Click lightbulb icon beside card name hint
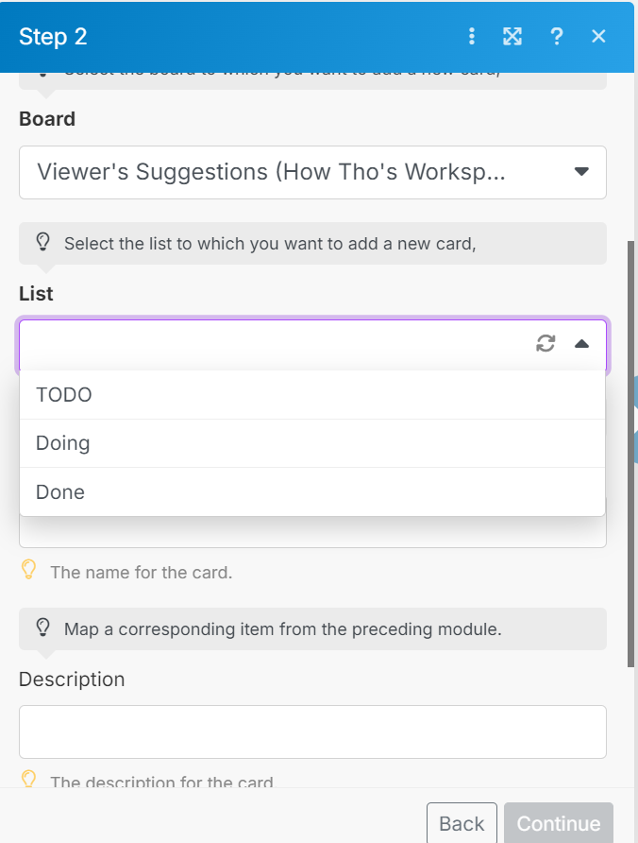Screen dimensions: 638x843 pos(29,570)
